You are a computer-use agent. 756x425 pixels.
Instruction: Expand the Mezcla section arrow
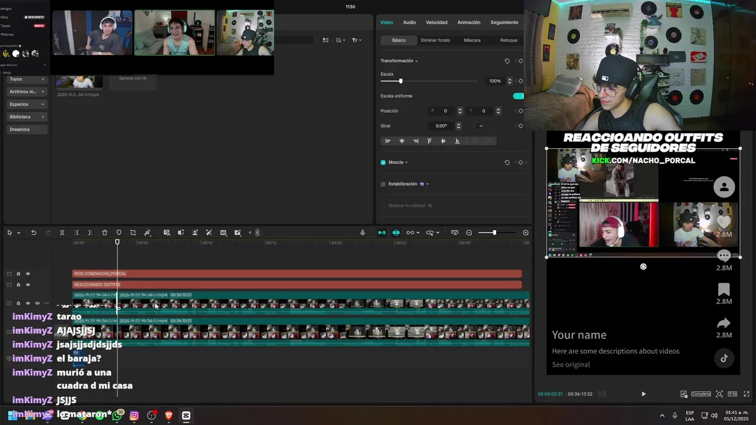coord(406,162)
